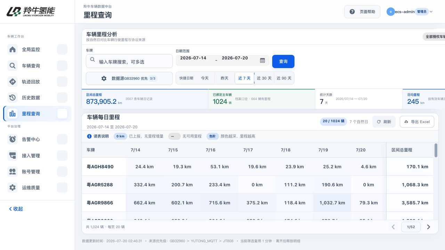This screenshot has width=445, height=250.
Task: Expand the ecs-admin account dropdown arrow
Action: point(431,11)
